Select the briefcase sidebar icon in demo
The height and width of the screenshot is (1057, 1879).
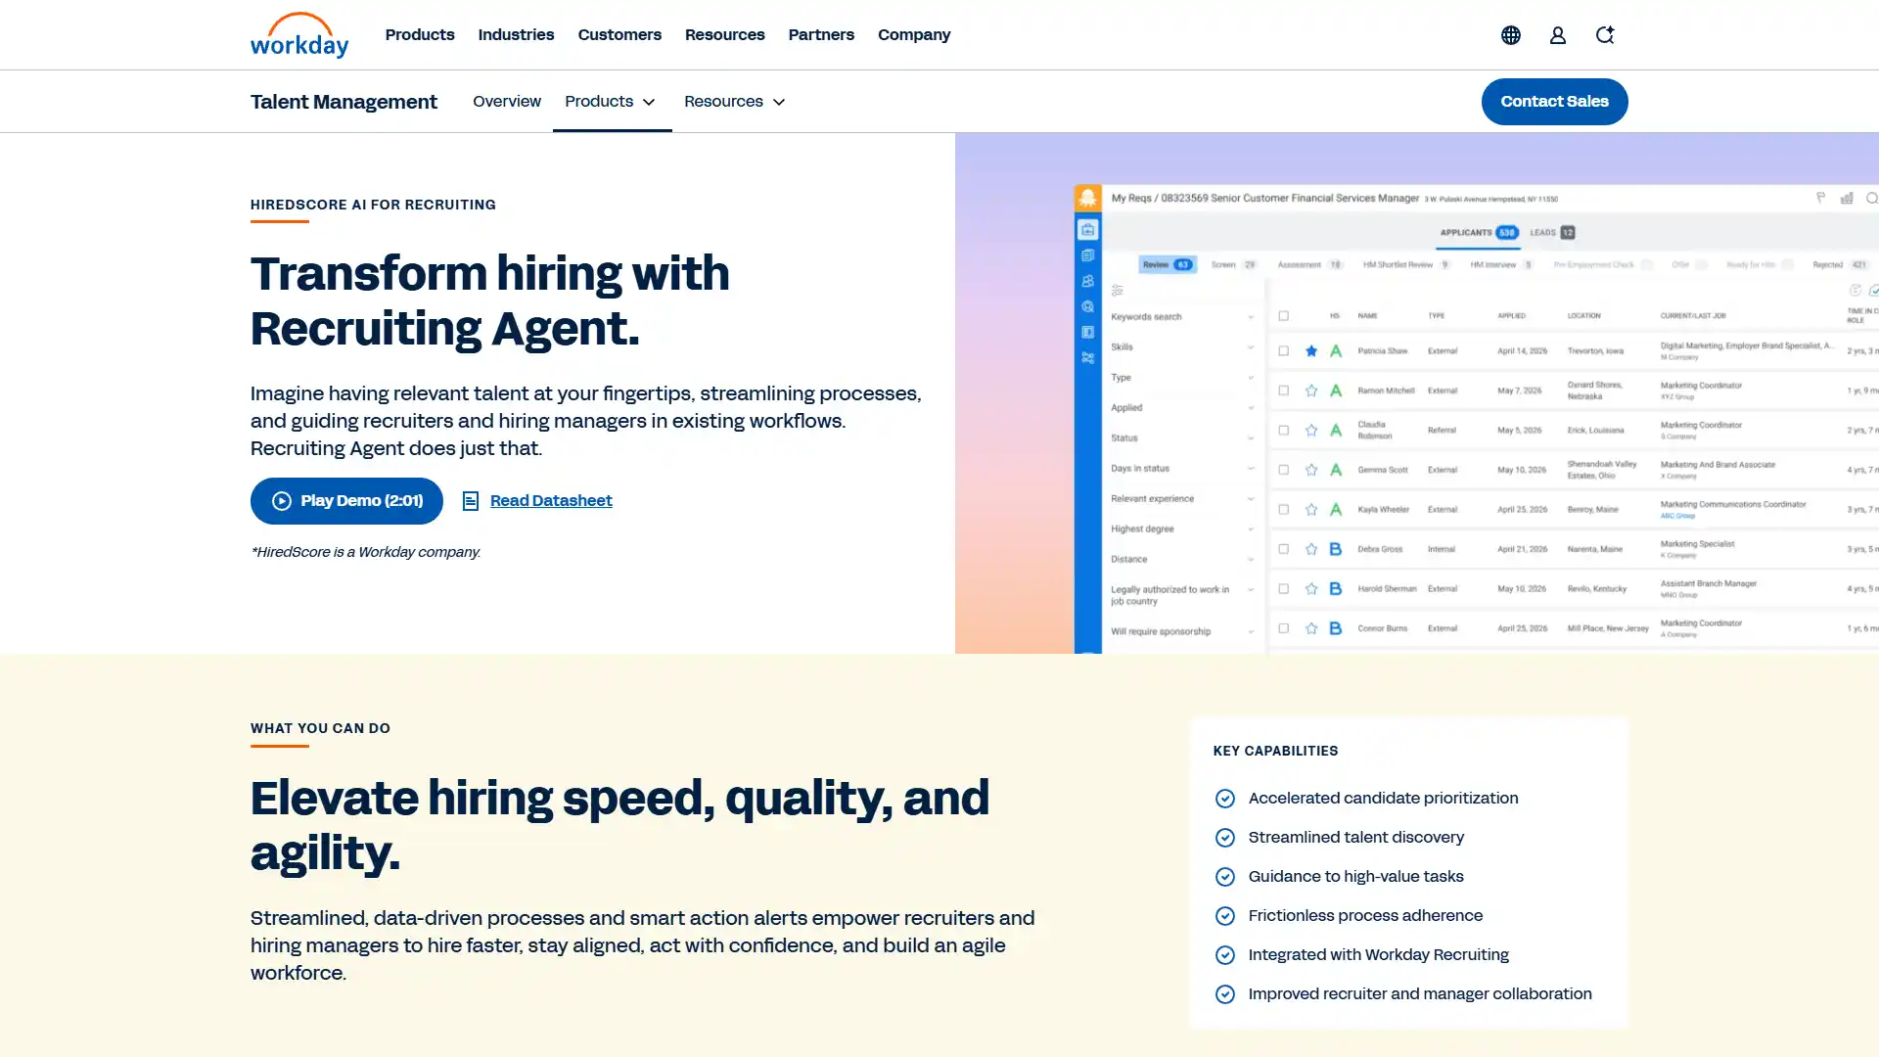[1087, 230]
